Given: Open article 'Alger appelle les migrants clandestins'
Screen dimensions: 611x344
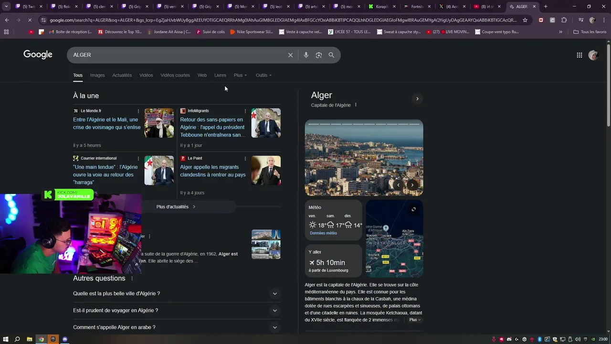Looking at the screenshot, I should tap(213, 171).
